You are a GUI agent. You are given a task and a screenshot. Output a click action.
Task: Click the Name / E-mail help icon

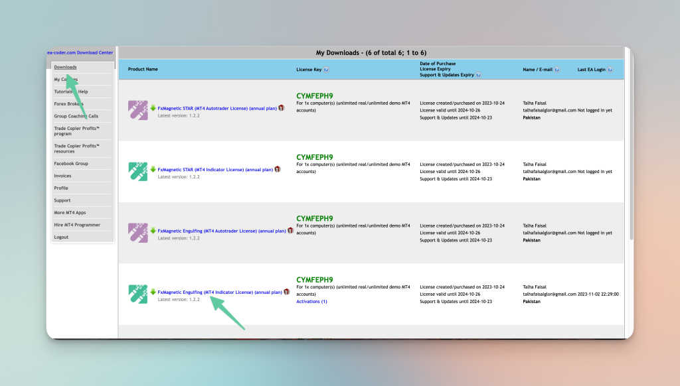point(556,69)
